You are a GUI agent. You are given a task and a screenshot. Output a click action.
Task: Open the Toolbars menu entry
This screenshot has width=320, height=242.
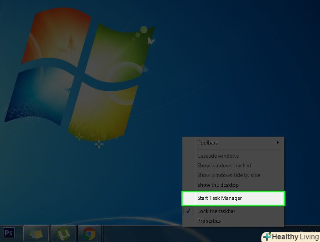[x=233, y=142]
